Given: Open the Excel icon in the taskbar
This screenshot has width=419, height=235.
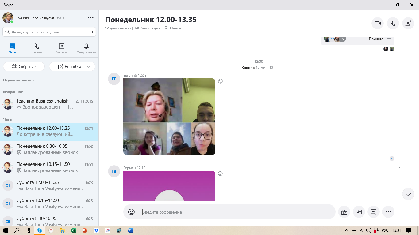Looking at the screenshot, I should click(x=74, y=230).
